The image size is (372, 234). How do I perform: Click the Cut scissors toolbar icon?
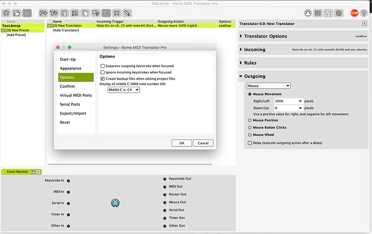click(x=95, y=13)
